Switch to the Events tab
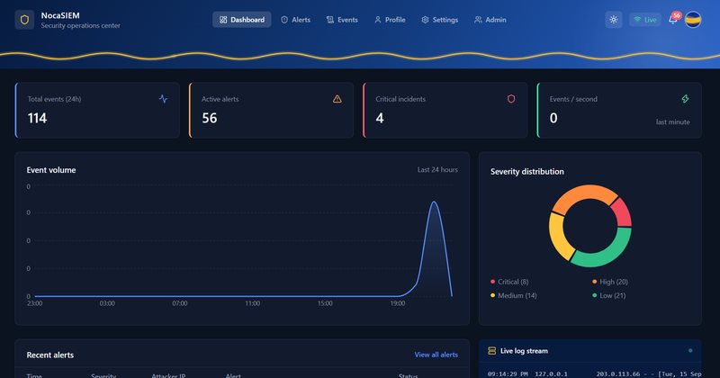720x378 pixels. point(342,20)
